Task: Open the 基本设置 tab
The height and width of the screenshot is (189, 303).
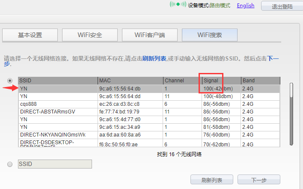Action: tap(30, 35)
